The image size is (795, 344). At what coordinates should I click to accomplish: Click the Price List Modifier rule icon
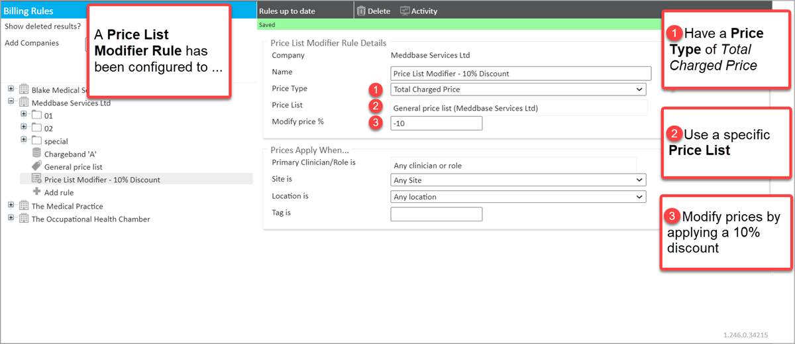coord(36,180)
